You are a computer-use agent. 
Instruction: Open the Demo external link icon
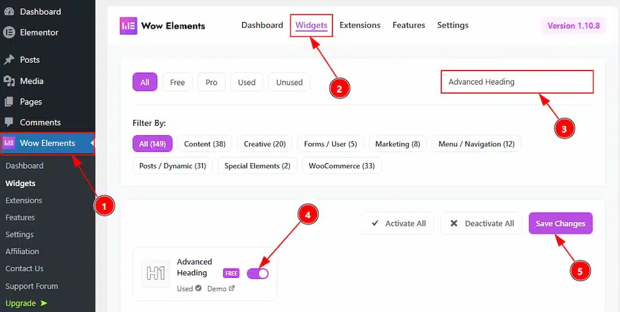point(232,288)
